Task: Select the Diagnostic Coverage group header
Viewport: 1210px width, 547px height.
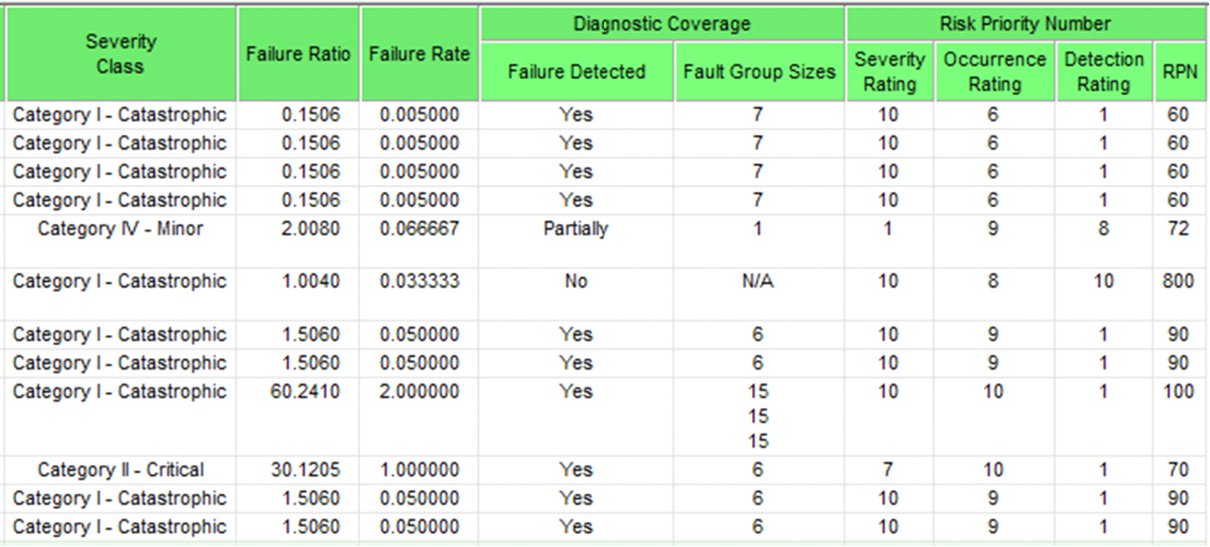Action: (x=662, y=24)
